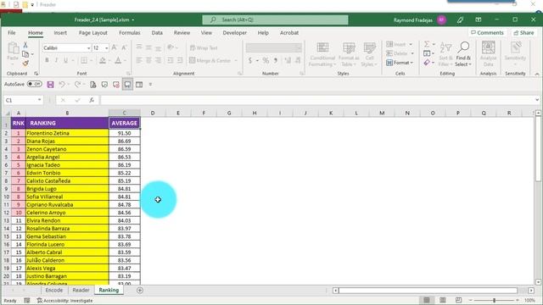This screenshot has width=543, height=305.
Task: Click the Undo arrow icon
Action: pos(62,85)
